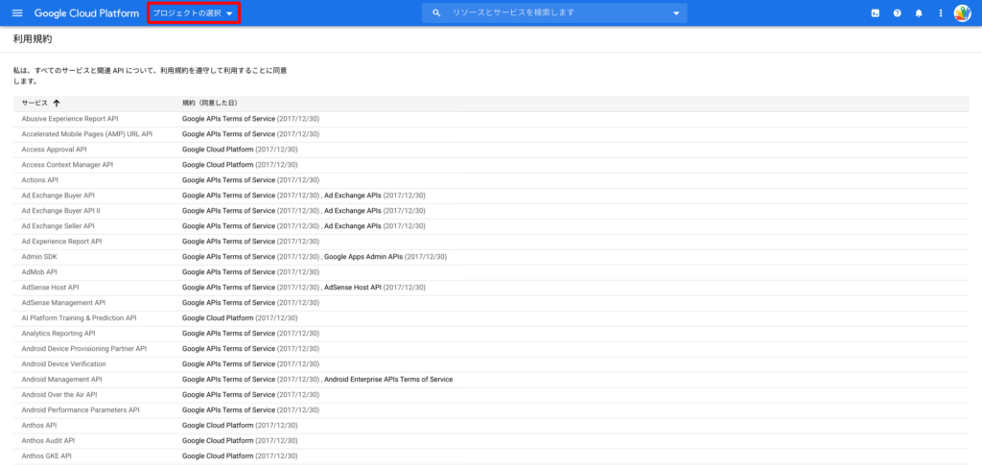Open Google Cloud Platform terms for AI Platform Training & Prediction API
982x466 pixels.
(218, 318)
